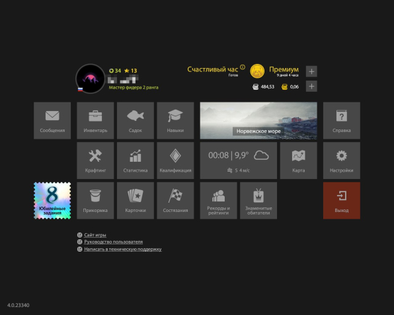Open Навыки graduation cap tile

(175, 120)
